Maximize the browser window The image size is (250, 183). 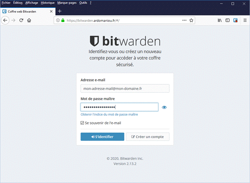pyautogui.click(x=233, y=4)
